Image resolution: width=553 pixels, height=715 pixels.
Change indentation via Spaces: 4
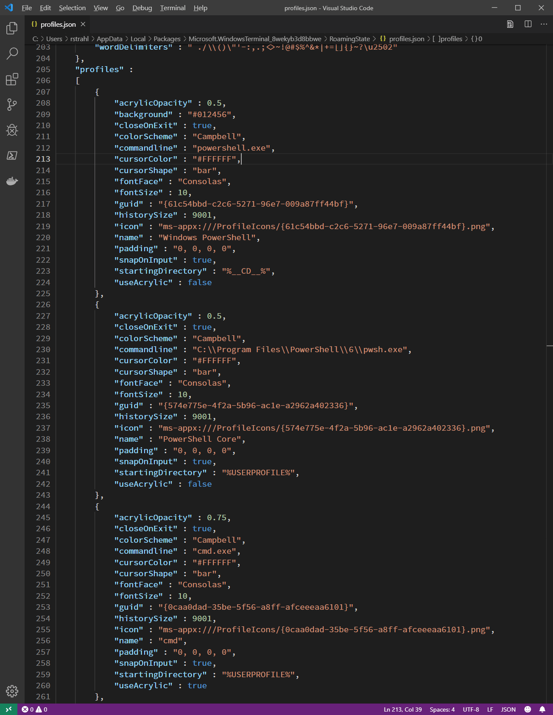click(x=442, y=709)
